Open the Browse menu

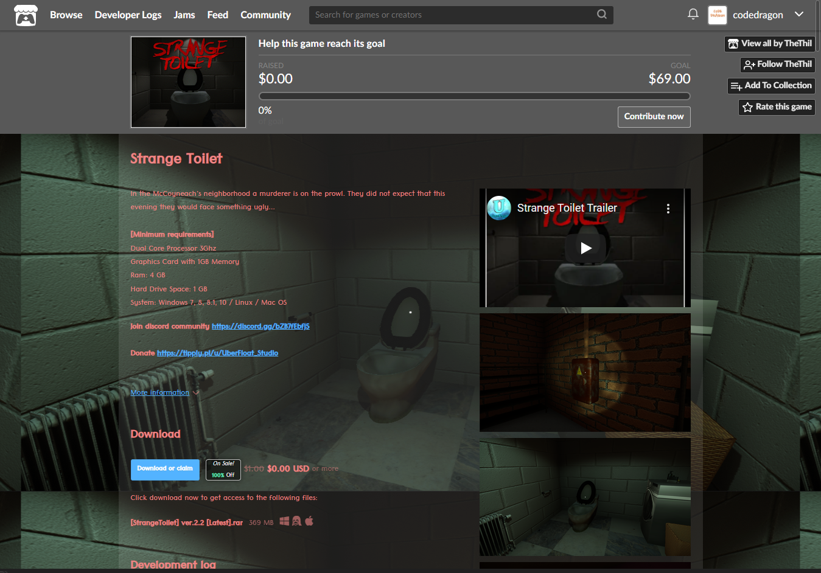pos(66,15)
